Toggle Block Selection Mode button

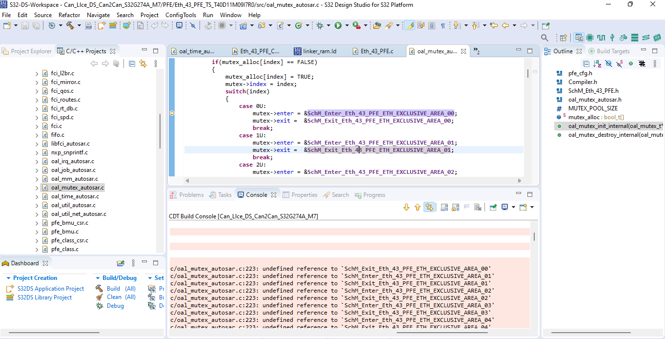(432, 25)
